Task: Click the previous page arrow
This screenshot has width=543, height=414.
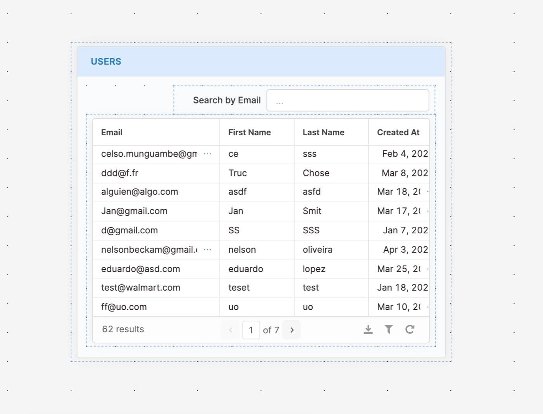Action: coord(230,330)
